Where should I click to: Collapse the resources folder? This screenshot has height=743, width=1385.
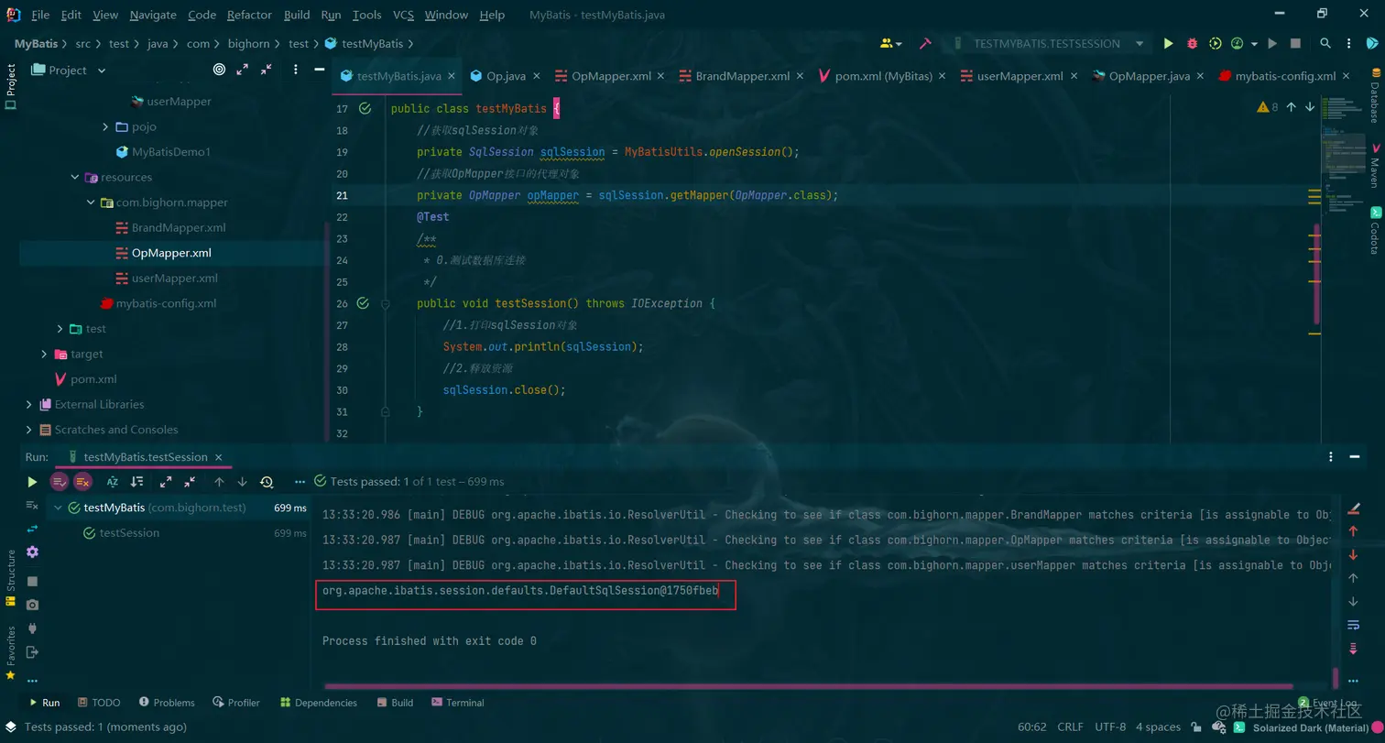coord(75,177)
